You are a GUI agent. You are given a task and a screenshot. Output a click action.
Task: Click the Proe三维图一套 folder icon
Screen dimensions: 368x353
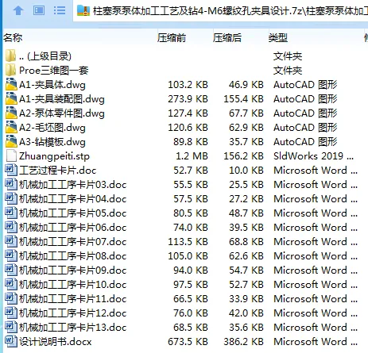click(x=10, y=70)
